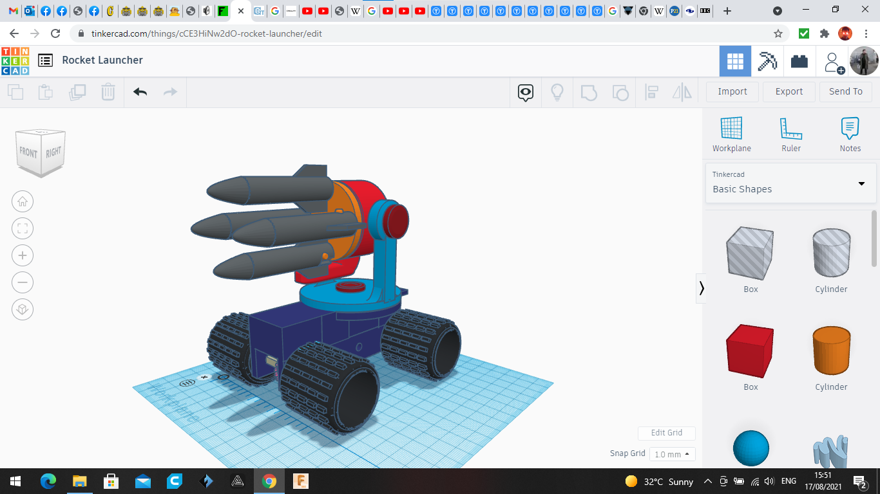Click the Delete trash icon
The width and height of the screenshot is (880, 494).
tap(108, 92)
